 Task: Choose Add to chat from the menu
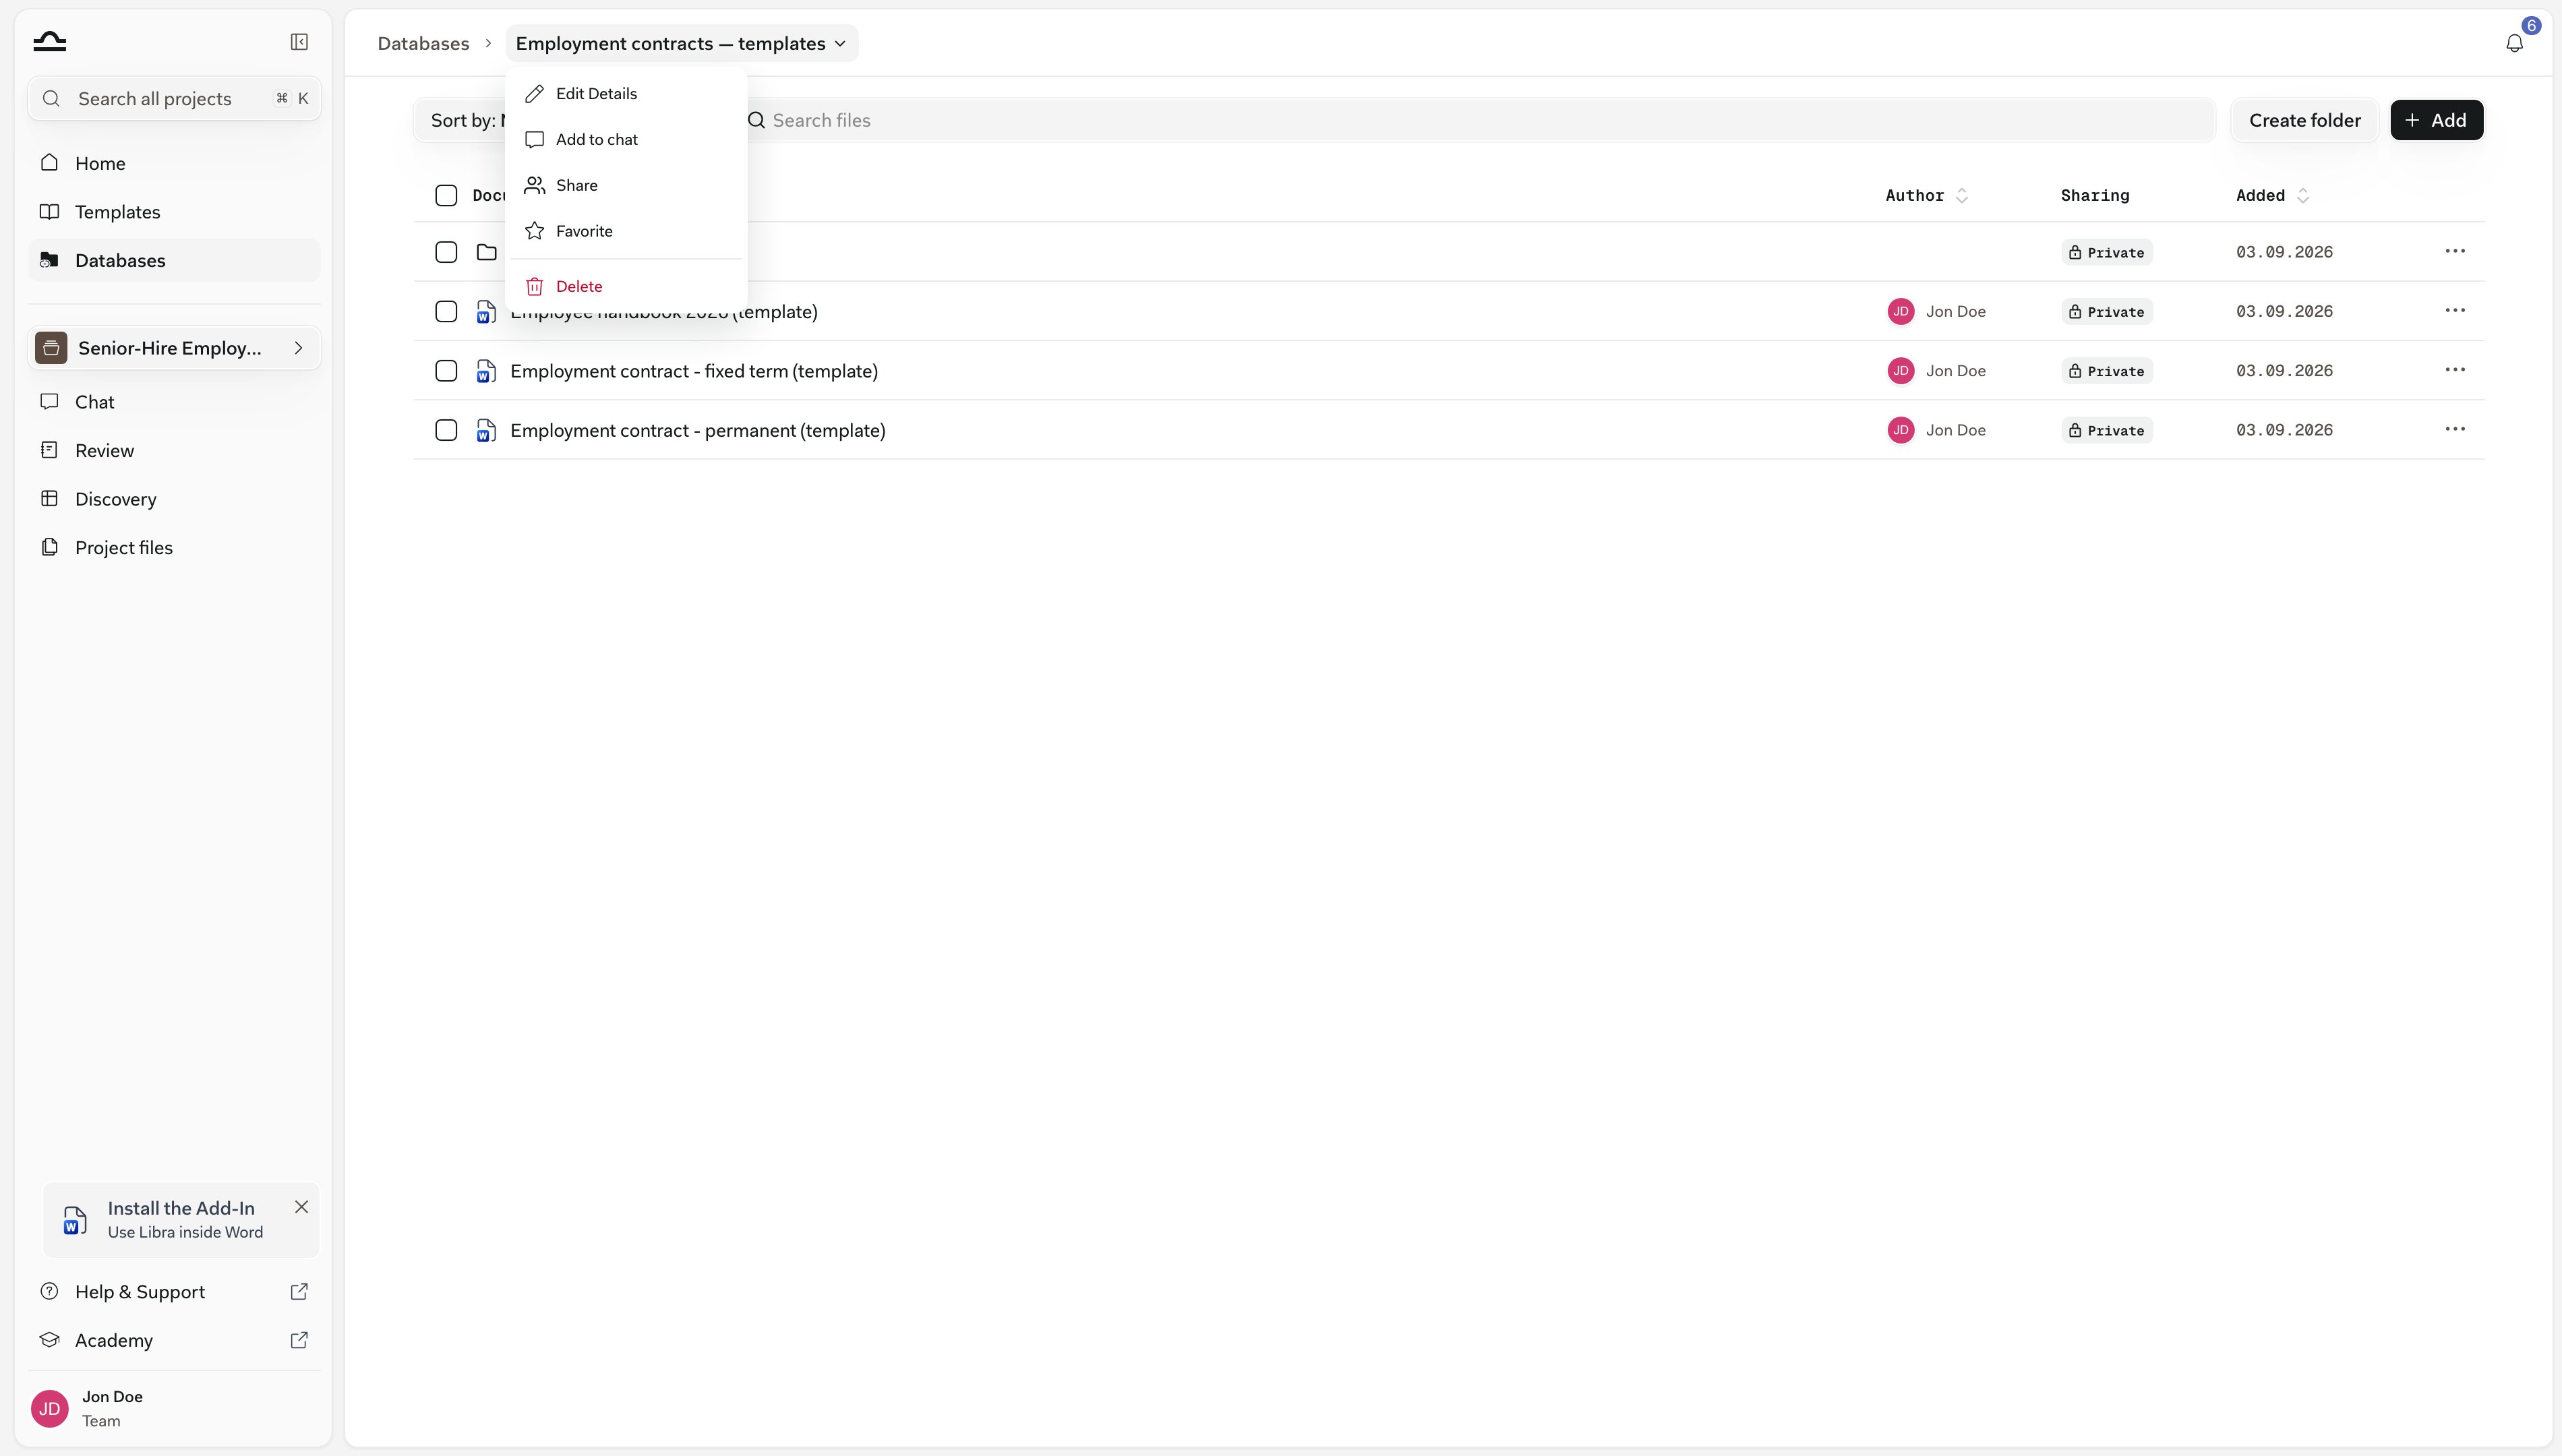[626, 139]
